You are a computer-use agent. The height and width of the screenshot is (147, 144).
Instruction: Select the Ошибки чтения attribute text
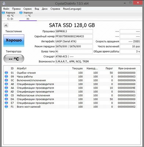26,73
